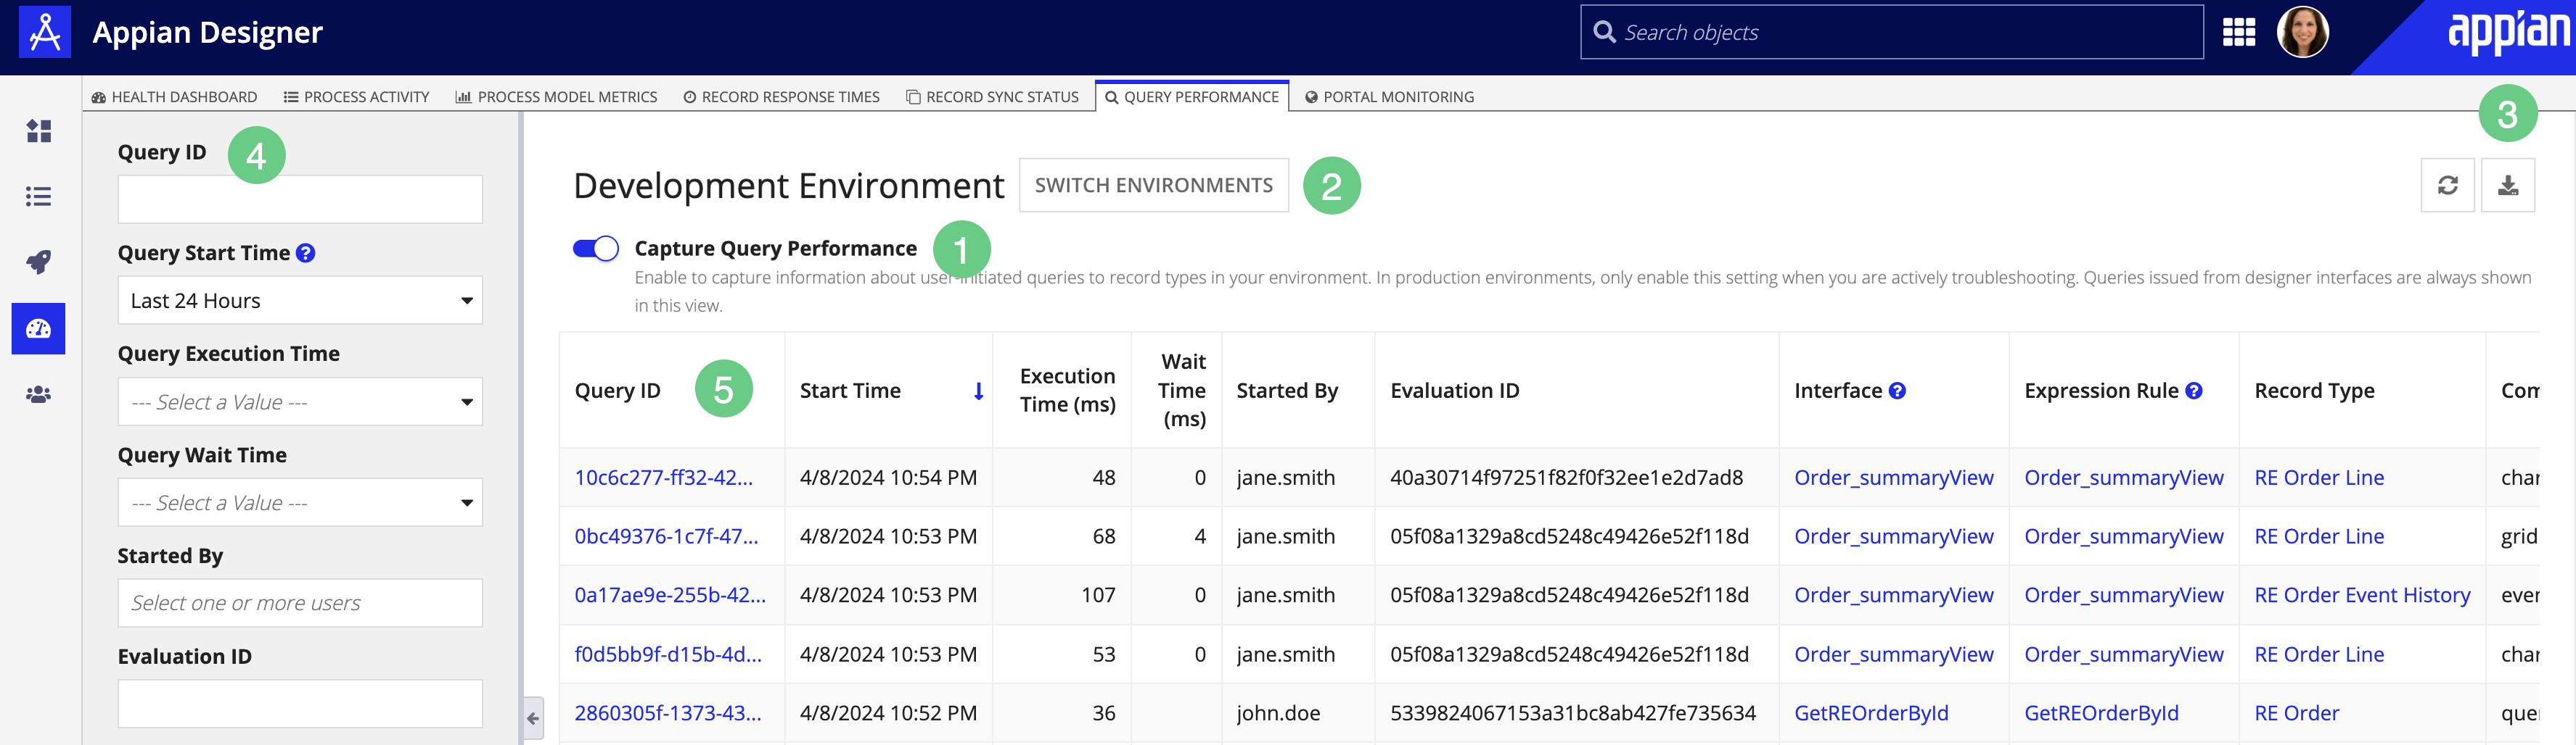Switch to Health Dashboard tab
This screenshot has width=2576, height=745.
[x=174, y=97]
